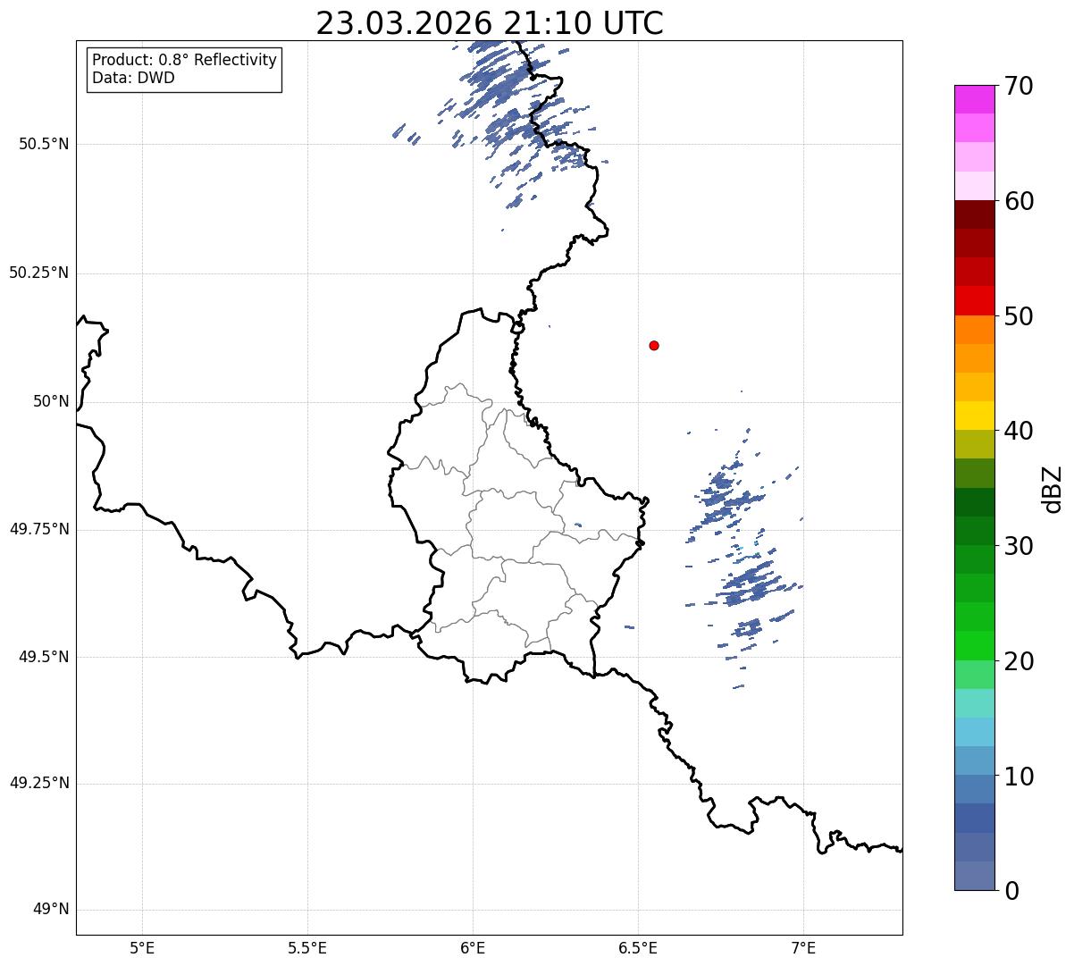Screen dimensions: 1074x966
Task: Click the 'Data: DWD' text
Action: click(133, 78)
